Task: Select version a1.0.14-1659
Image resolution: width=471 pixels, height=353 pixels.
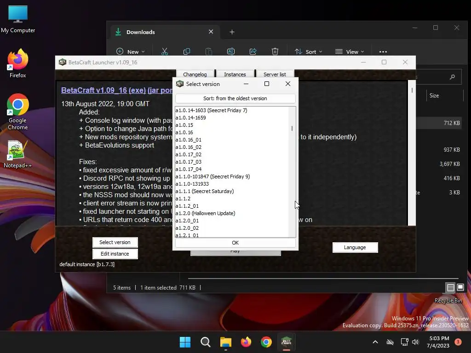Action: 232,118
